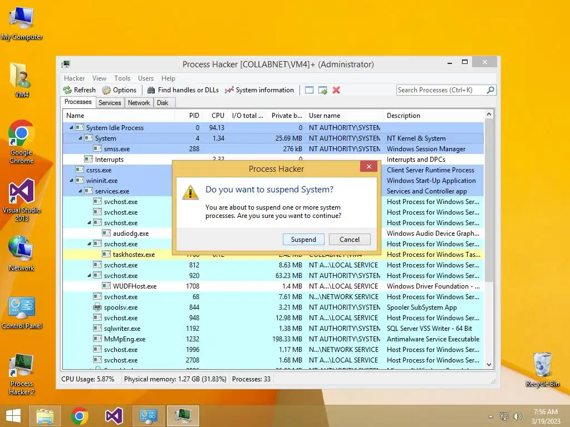This screenshot has height=427, width=570.
Task: Open System information graph icon
Action: (x=229, y=90)
